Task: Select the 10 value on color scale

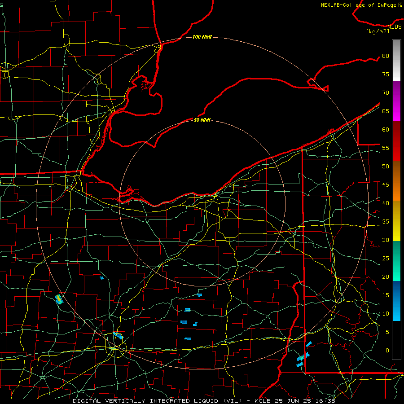Action: [386, 314]
